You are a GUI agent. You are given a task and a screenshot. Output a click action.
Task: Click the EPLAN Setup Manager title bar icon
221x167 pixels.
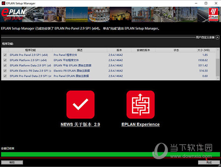(x=3, y=3)
